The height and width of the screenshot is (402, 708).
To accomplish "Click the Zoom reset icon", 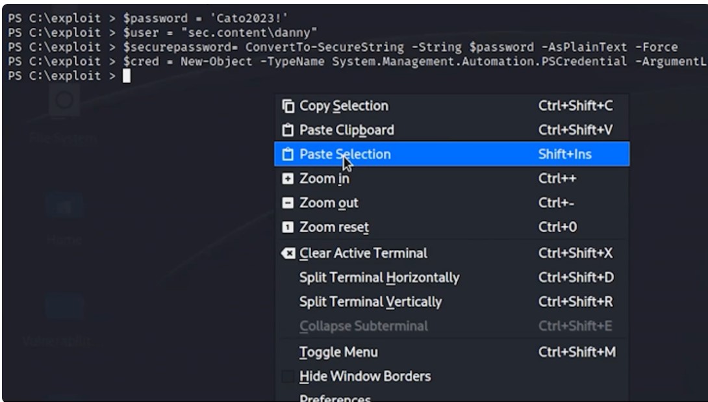I will click(288, 228).
